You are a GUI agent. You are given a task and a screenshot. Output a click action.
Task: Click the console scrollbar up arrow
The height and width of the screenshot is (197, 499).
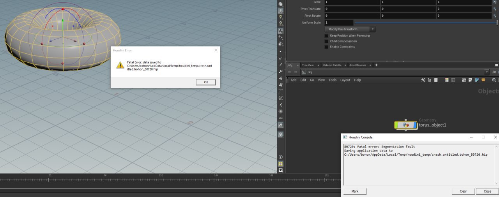tap(496, 147)
